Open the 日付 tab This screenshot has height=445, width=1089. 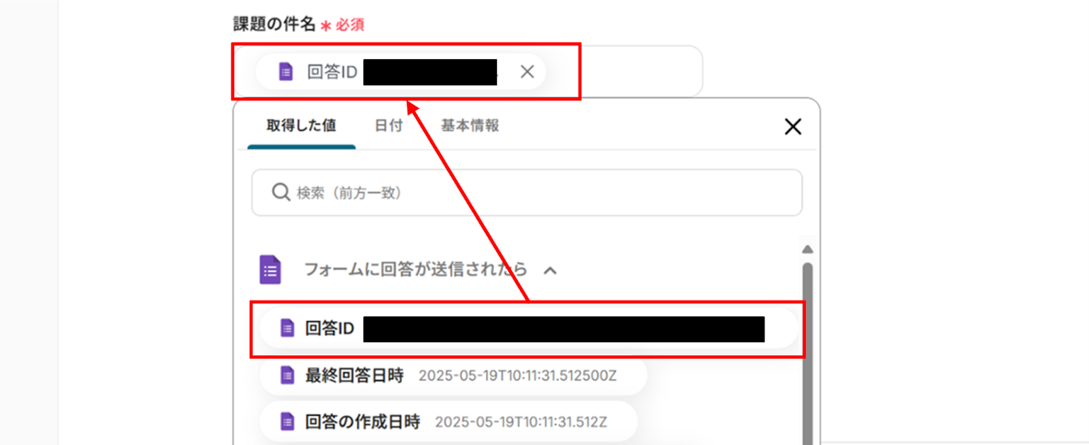[x=389, y=125]
